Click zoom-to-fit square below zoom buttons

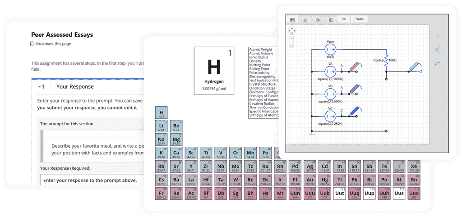pos(292,46)
